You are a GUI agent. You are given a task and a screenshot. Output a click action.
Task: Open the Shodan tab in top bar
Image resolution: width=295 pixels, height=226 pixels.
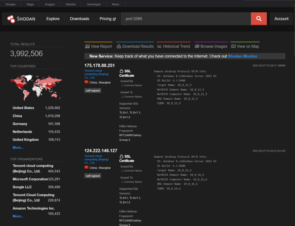click(11, 4)
